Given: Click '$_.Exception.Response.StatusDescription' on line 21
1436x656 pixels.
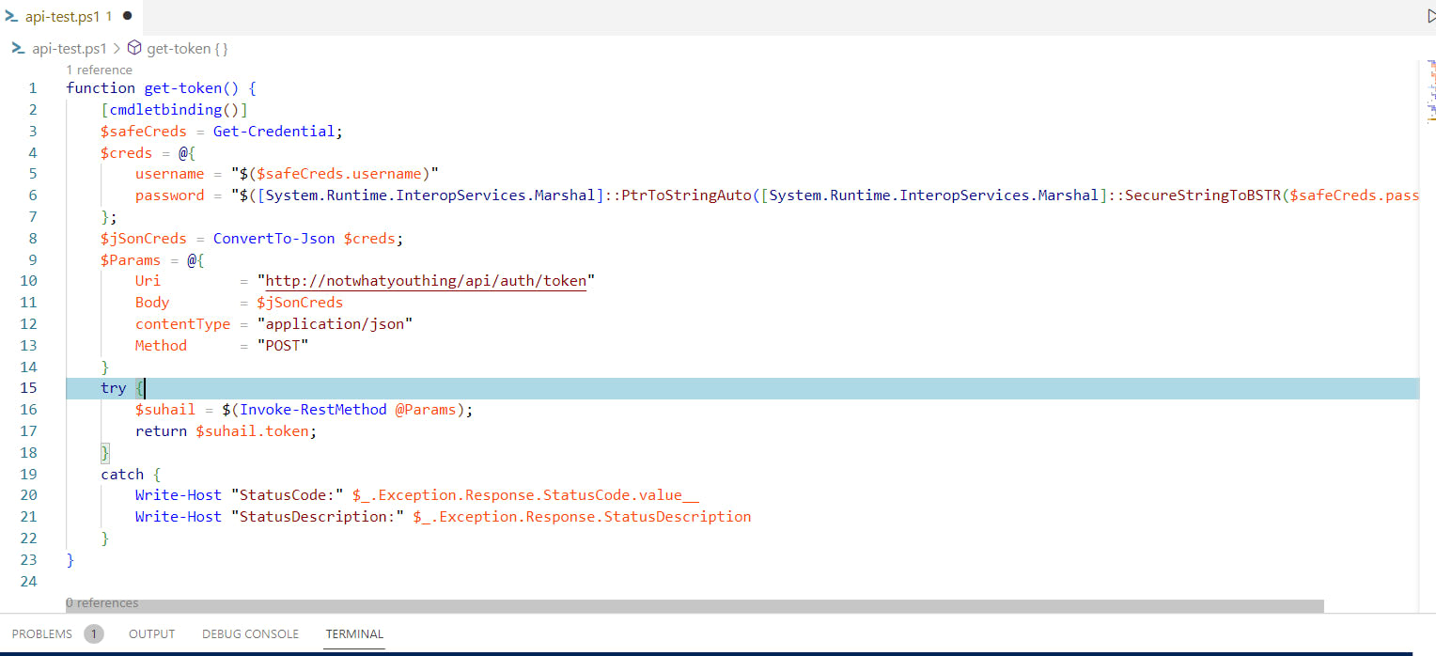Looking at the screenshot, I should pyautogui.click(x=582, y=517).
